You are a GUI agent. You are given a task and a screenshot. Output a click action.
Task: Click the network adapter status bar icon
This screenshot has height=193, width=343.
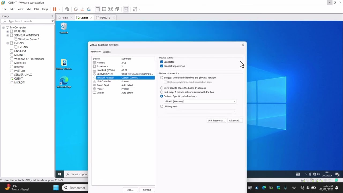click(x=312, y=180)
